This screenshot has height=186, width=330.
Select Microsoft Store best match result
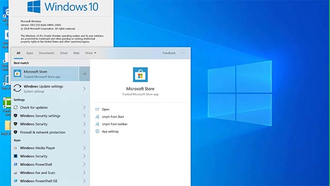(x=45, y=74)
